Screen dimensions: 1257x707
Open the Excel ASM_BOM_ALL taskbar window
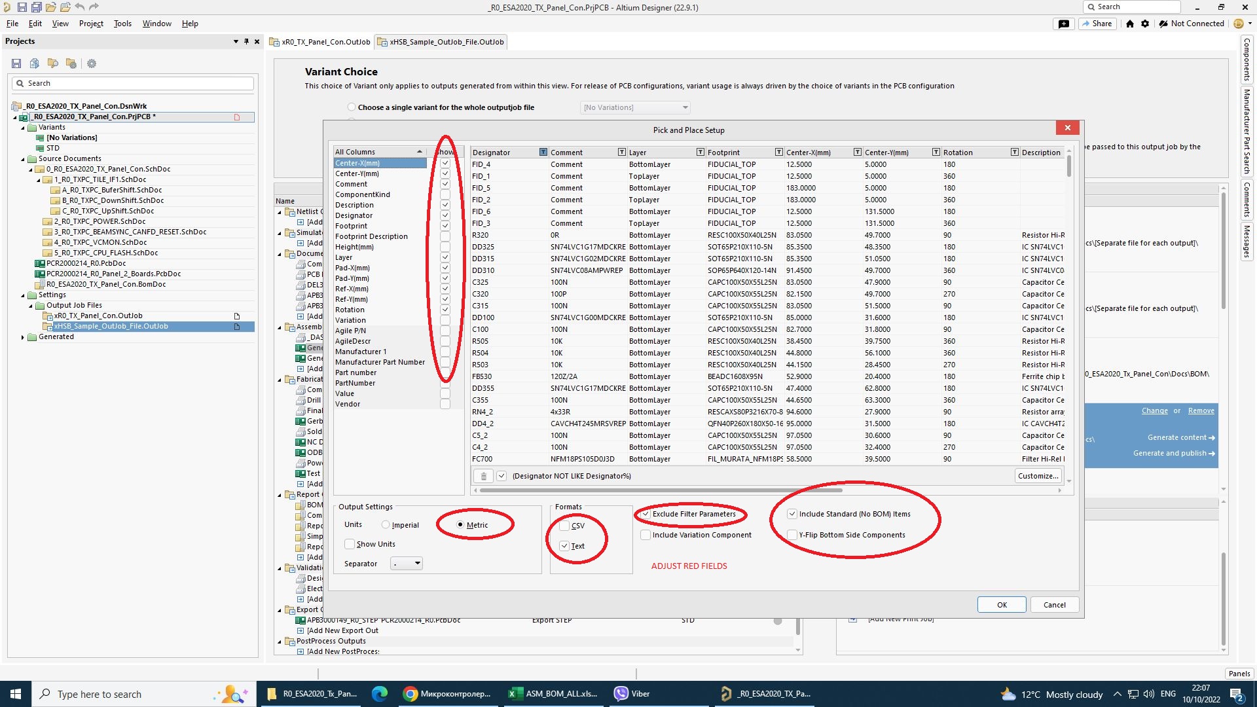[x=553, y=694]
